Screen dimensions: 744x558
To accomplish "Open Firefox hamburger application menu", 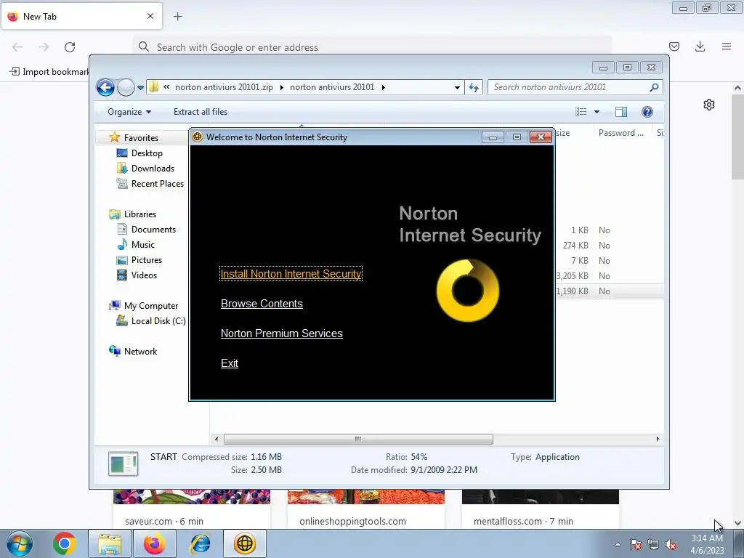I will click(x=727, y=46).
